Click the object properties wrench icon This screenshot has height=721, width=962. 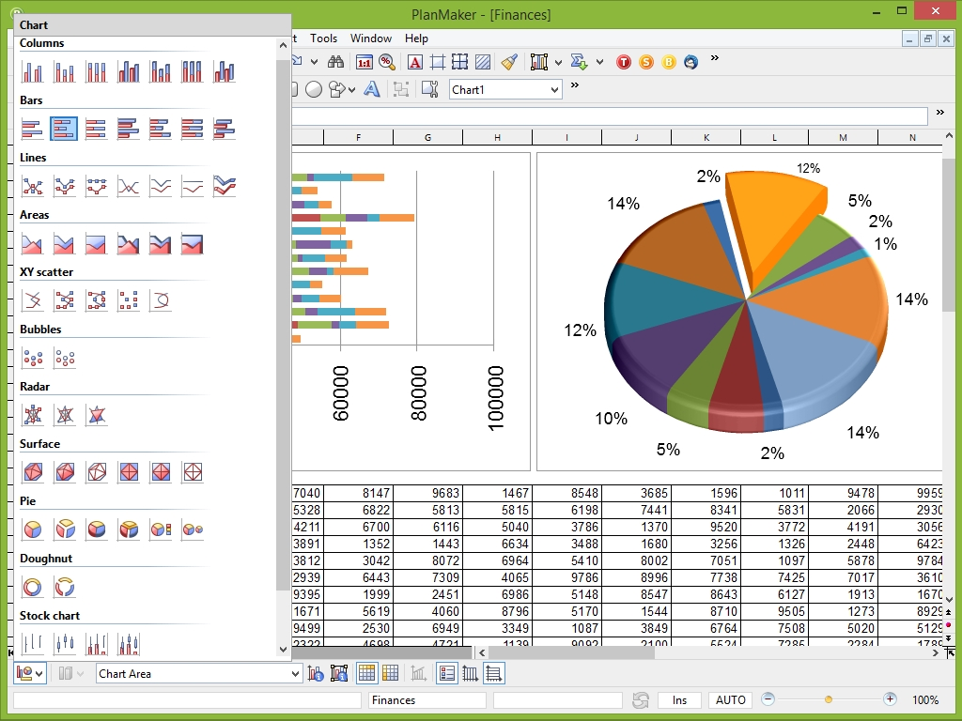[430, 89]
